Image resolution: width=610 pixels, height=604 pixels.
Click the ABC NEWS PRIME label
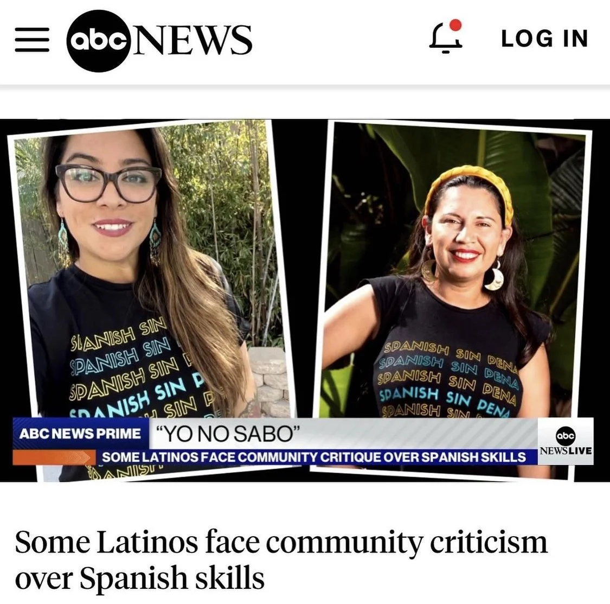pos(80,434)
